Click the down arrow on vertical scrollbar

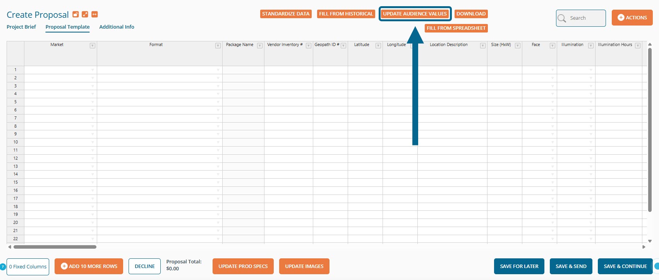[x=650, y=241]
